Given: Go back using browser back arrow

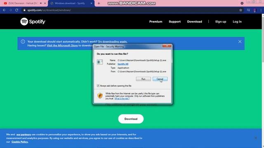Looking at the screenshot, I should point(4,10).
